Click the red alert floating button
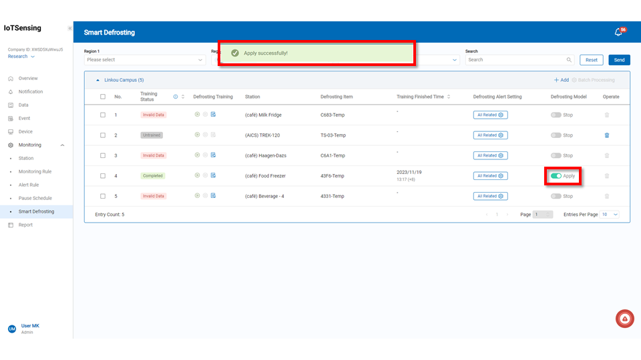 [624, 319]
